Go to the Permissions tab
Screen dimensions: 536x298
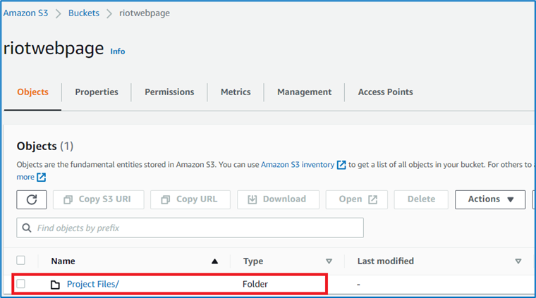point(169,92)
